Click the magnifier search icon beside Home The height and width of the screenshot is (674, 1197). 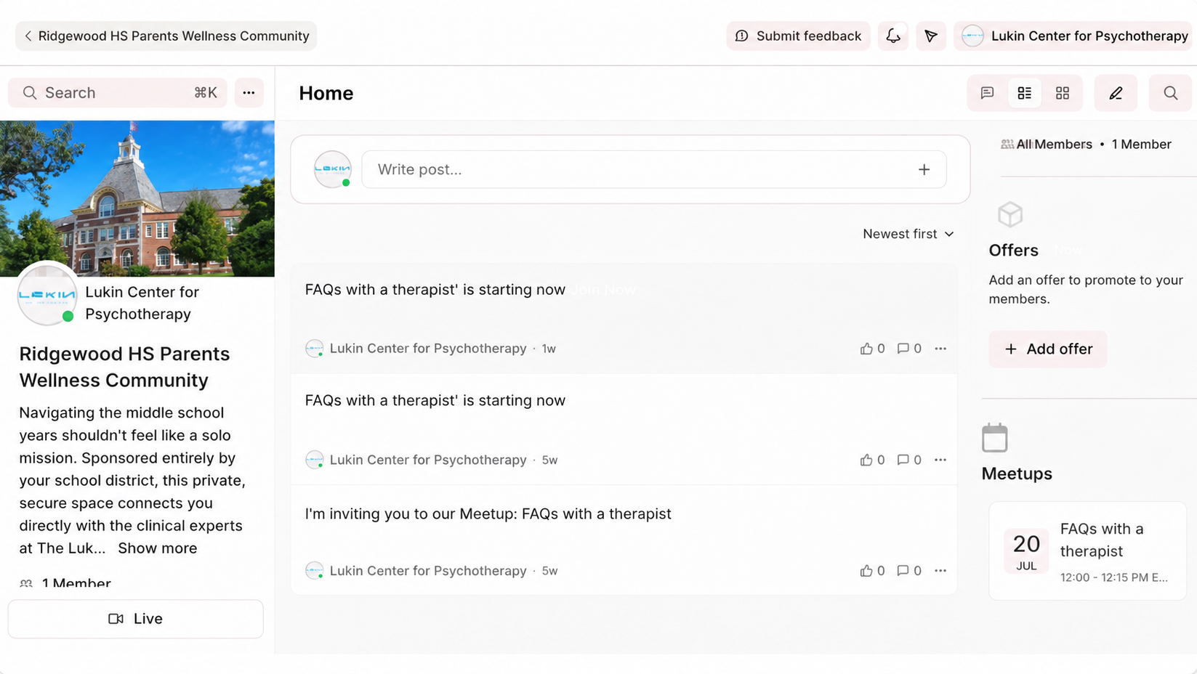tap(1170, 93)
